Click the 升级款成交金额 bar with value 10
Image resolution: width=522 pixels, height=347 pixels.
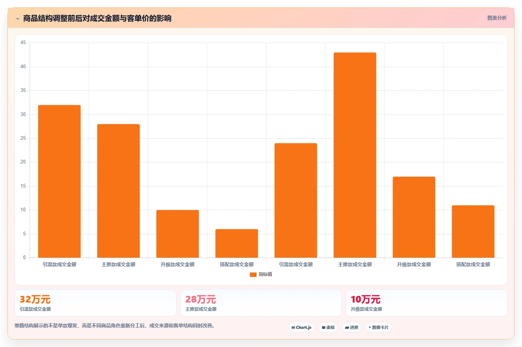(178, 234)
